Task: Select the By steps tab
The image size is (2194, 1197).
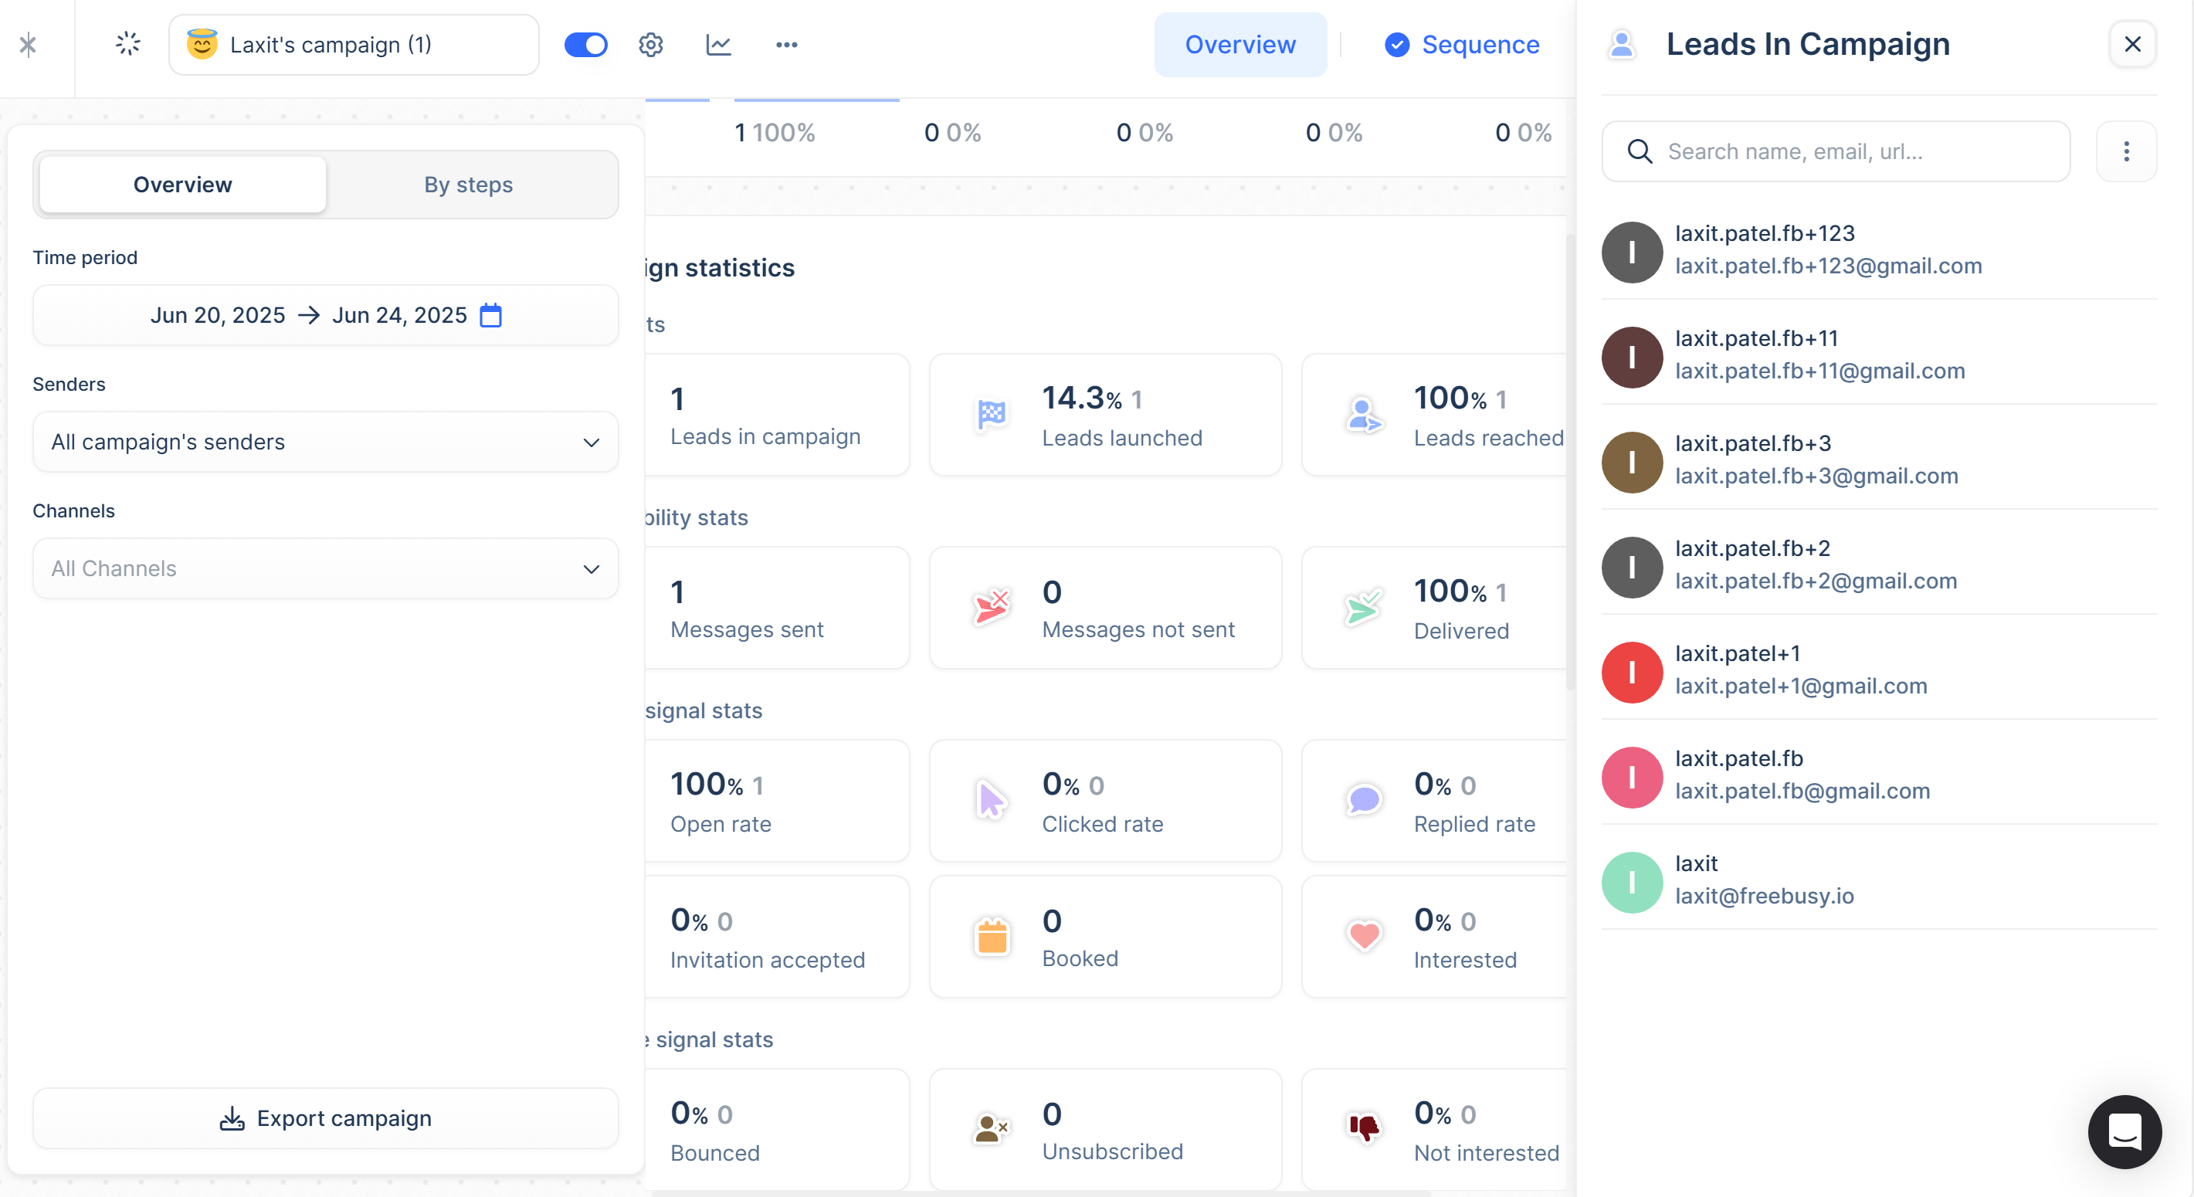Action: [x=469, y=185]
